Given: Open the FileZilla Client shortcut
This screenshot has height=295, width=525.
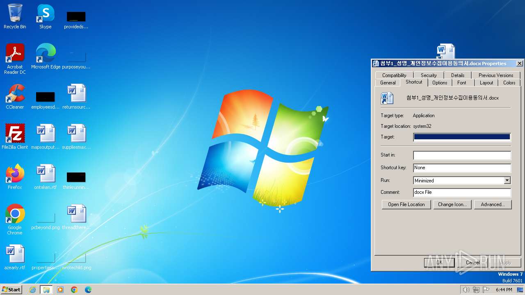Looking at the screenshot, I should (15, 137).
